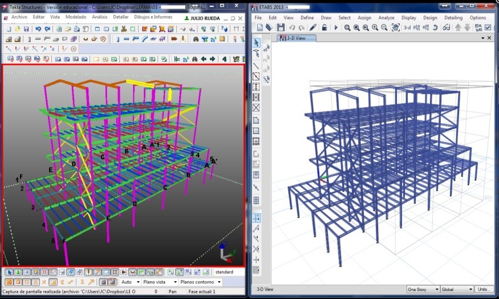The image size is (499, 299).
Task: Click the ETABS zoom out icon
Action: coord(384,28)
